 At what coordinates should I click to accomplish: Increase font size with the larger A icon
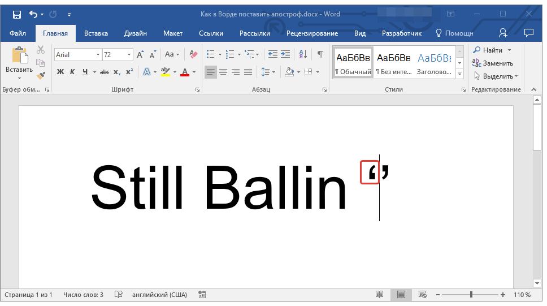point(140,54)
